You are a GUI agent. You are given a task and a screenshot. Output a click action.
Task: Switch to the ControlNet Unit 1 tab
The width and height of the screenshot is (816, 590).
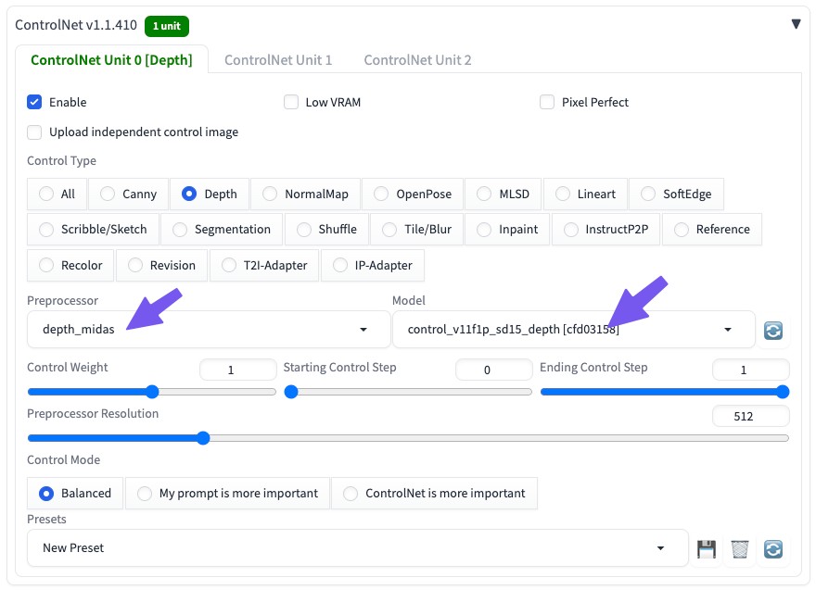click(x=278, y=60)
